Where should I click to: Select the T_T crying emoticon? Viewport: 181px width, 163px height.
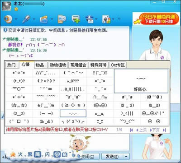coord(100,121)
